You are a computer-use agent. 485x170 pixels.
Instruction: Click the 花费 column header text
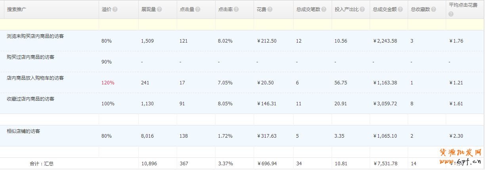tap(261, 9)
